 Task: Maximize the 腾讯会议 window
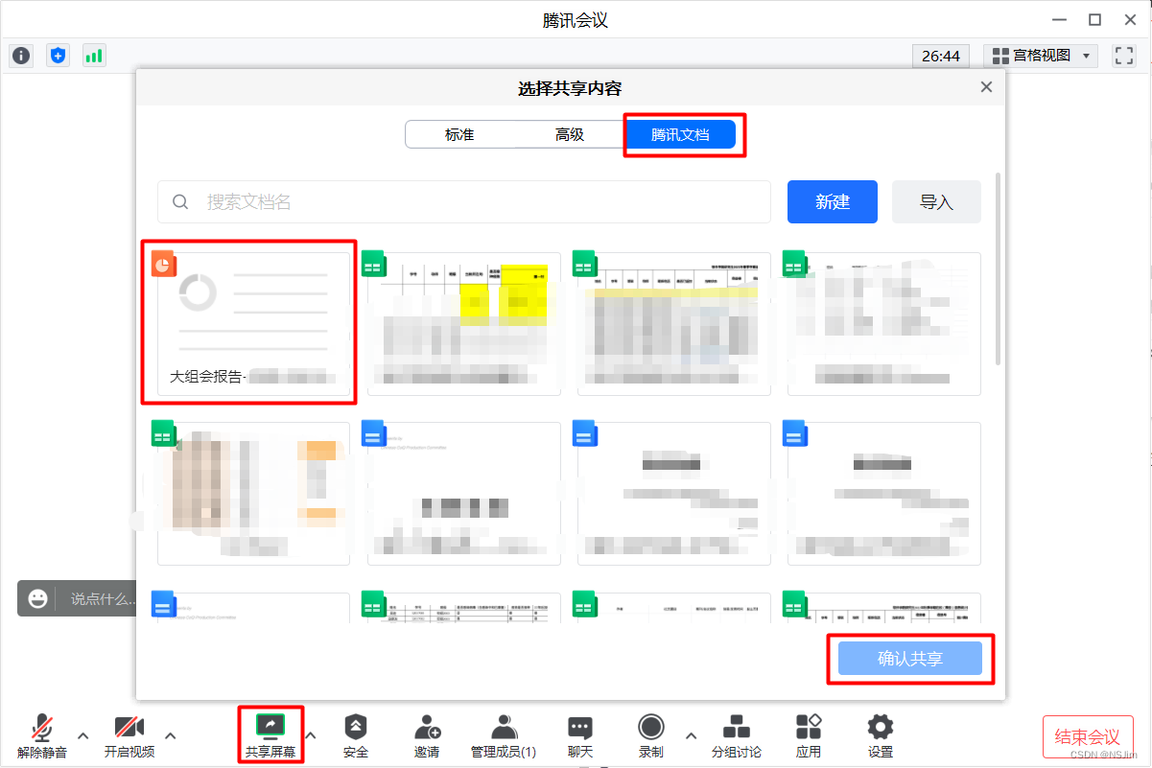[x=1094, y=19]
